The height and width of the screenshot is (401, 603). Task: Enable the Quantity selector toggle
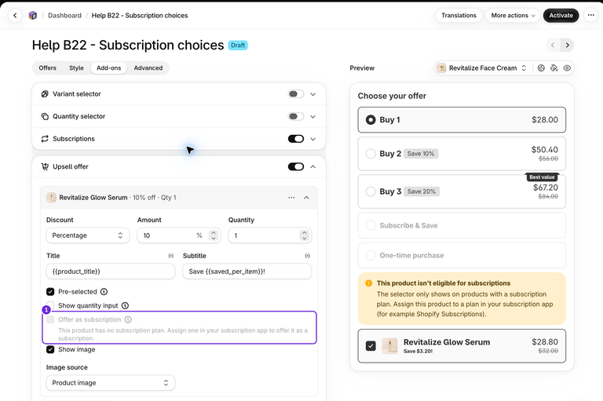(x=296, y=116)
